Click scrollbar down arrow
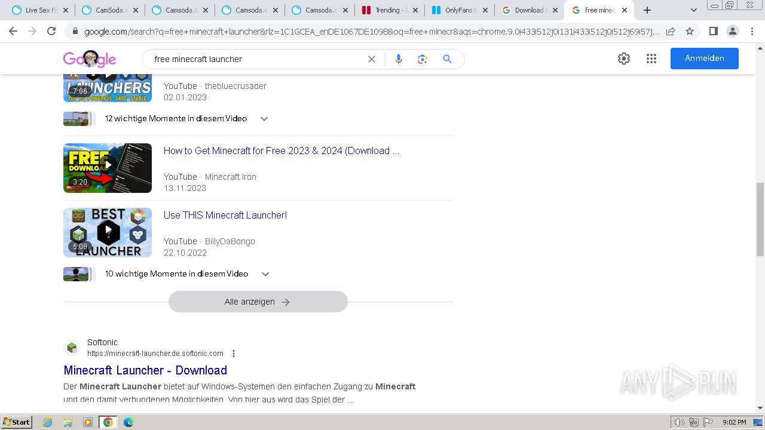The width and height of the screenshot is (765, 430). tap(760, 408)
